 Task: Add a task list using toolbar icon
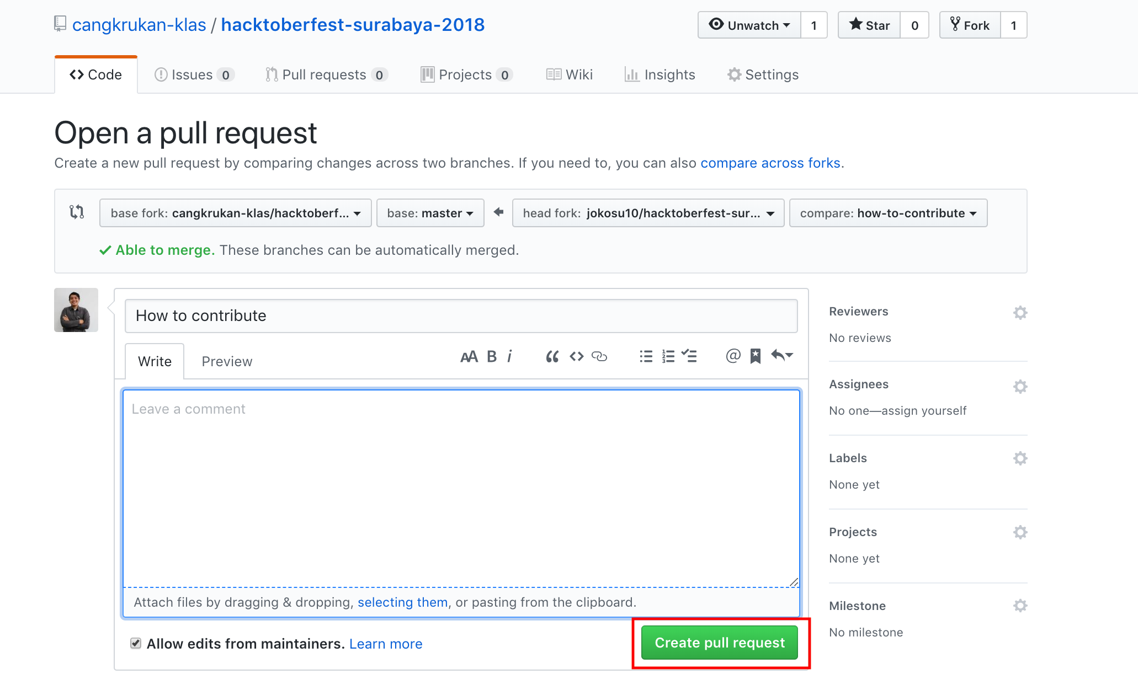689,356
